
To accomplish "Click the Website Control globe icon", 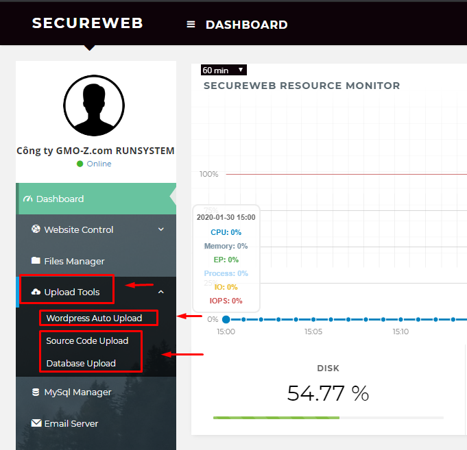I will click(36, 229).
